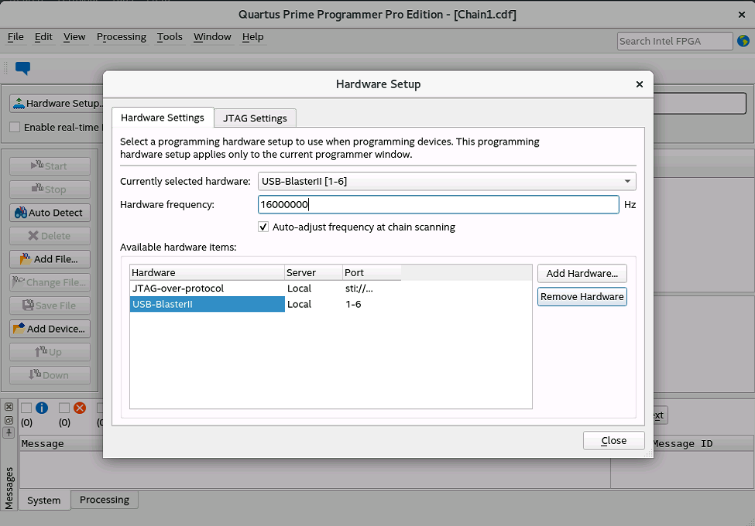Click the blue info message filter icon
The height and width of the screenshot is (526, 755).
[42, 408]
